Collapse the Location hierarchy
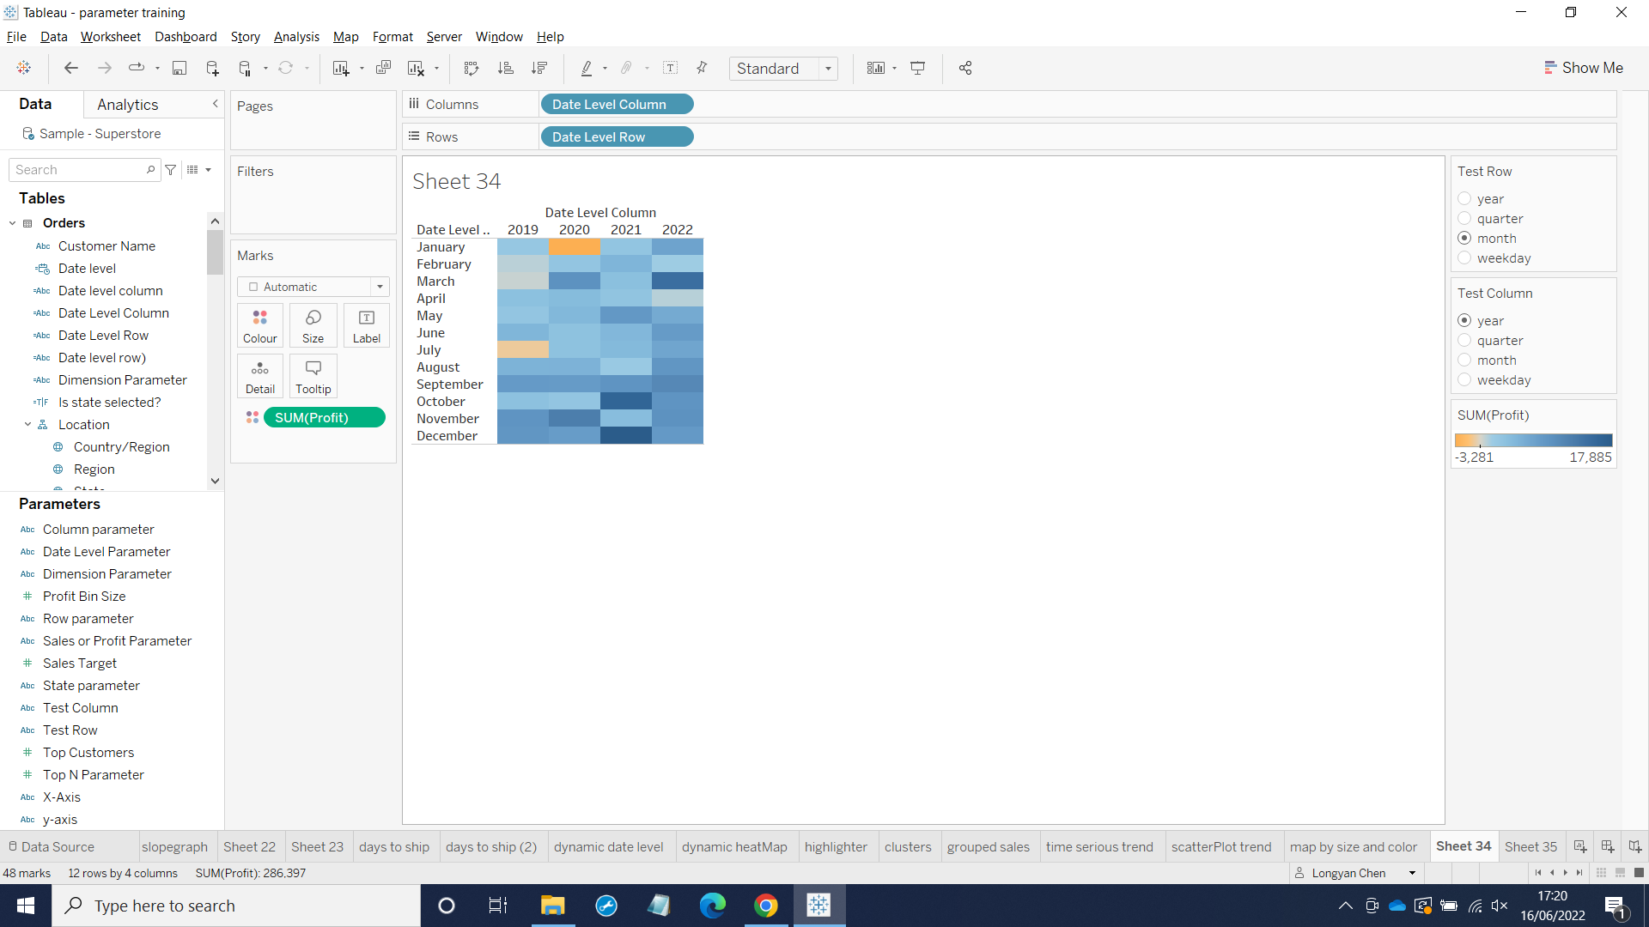The width and height of the screenshot is (1649, 927). (27, 424)
